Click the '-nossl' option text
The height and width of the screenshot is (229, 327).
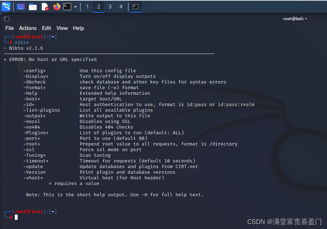point(32,122)
